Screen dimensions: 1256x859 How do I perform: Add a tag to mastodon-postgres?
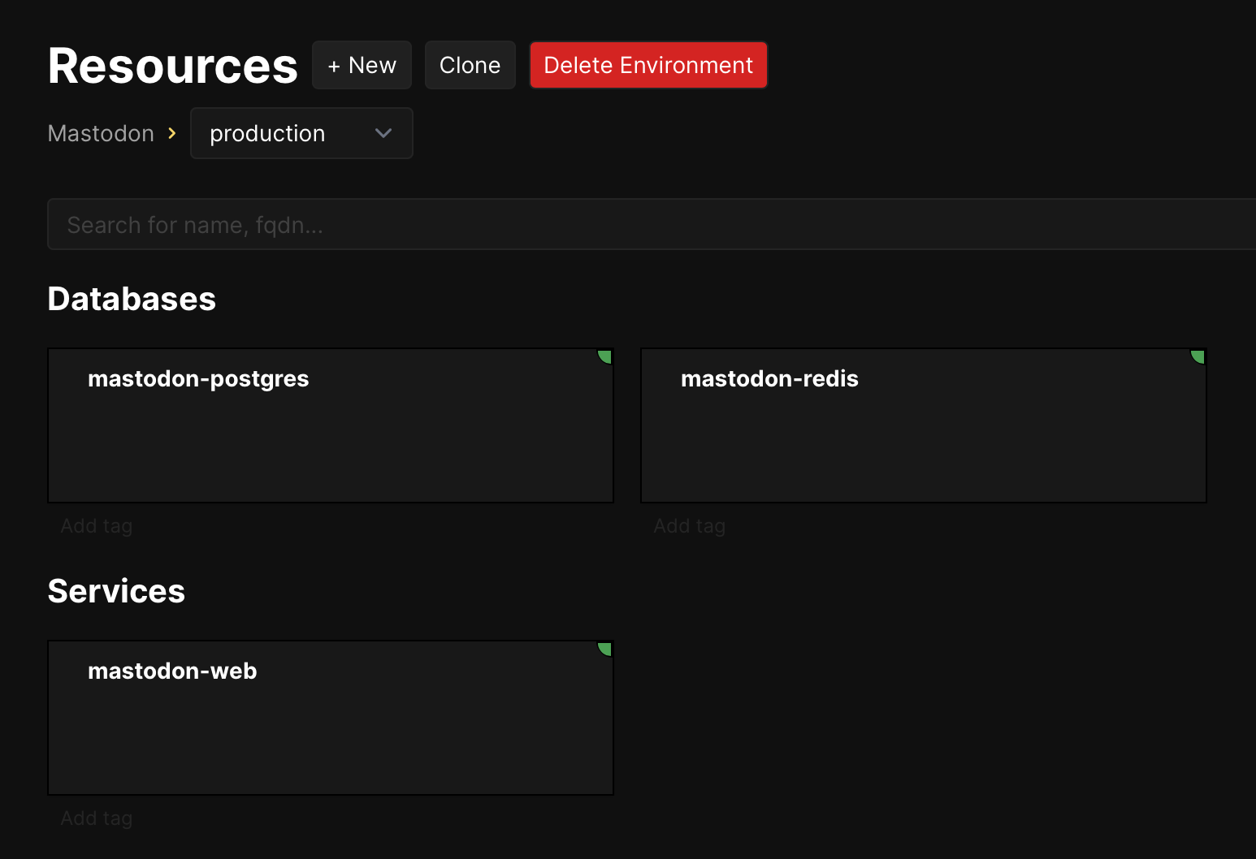(x=96, y=525)
